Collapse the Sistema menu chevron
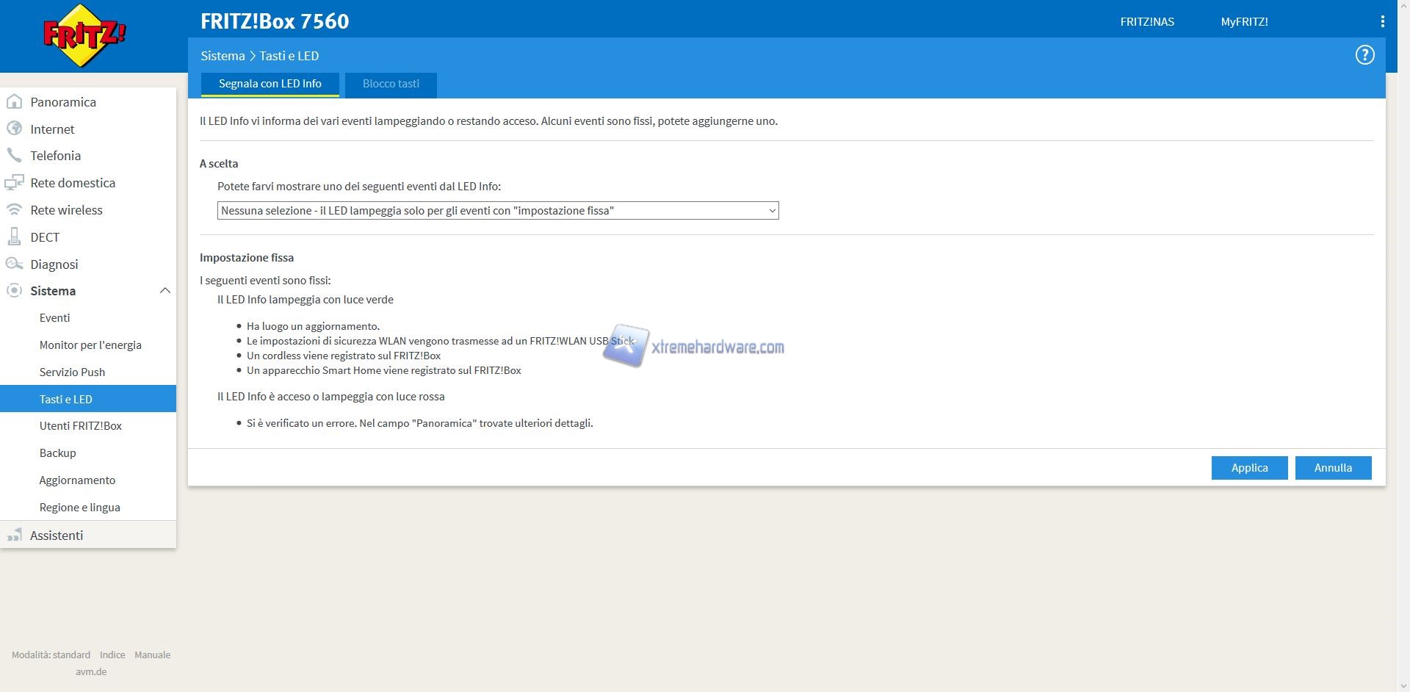This screenshot has height=692, width=1410. click(164, 291)
